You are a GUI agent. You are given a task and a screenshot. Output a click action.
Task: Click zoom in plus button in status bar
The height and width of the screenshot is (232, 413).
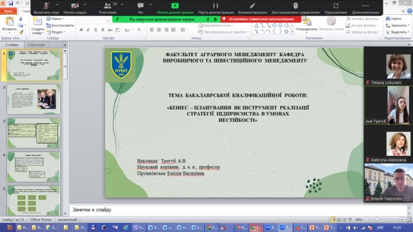tap(401, 219)
